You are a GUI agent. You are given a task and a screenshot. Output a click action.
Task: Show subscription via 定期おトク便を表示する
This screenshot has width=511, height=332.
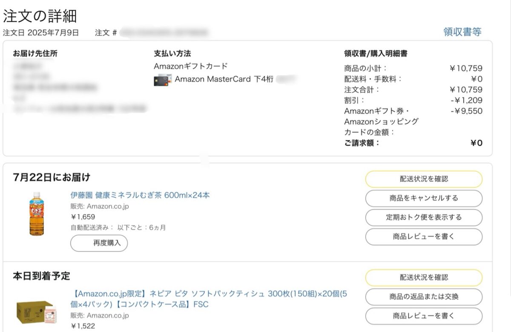tap(424, 217)
